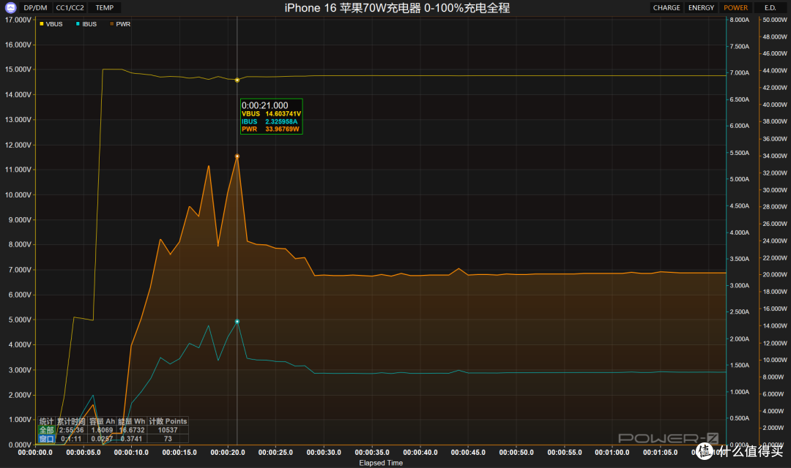Click the VBUS 14.603741V tooltip value

[x=283, y=114]
